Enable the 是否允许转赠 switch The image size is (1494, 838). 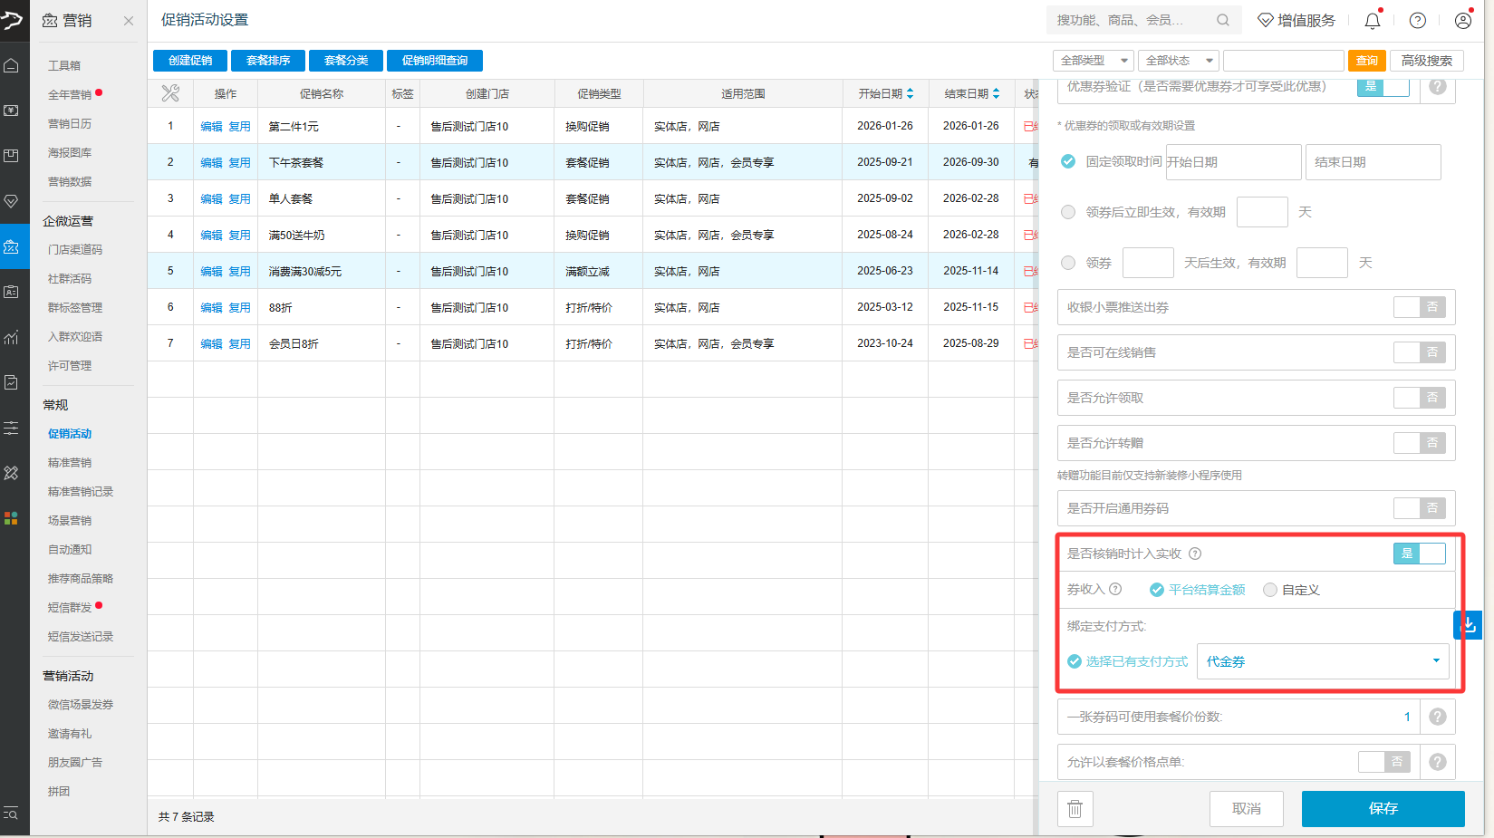[1419, 443]
